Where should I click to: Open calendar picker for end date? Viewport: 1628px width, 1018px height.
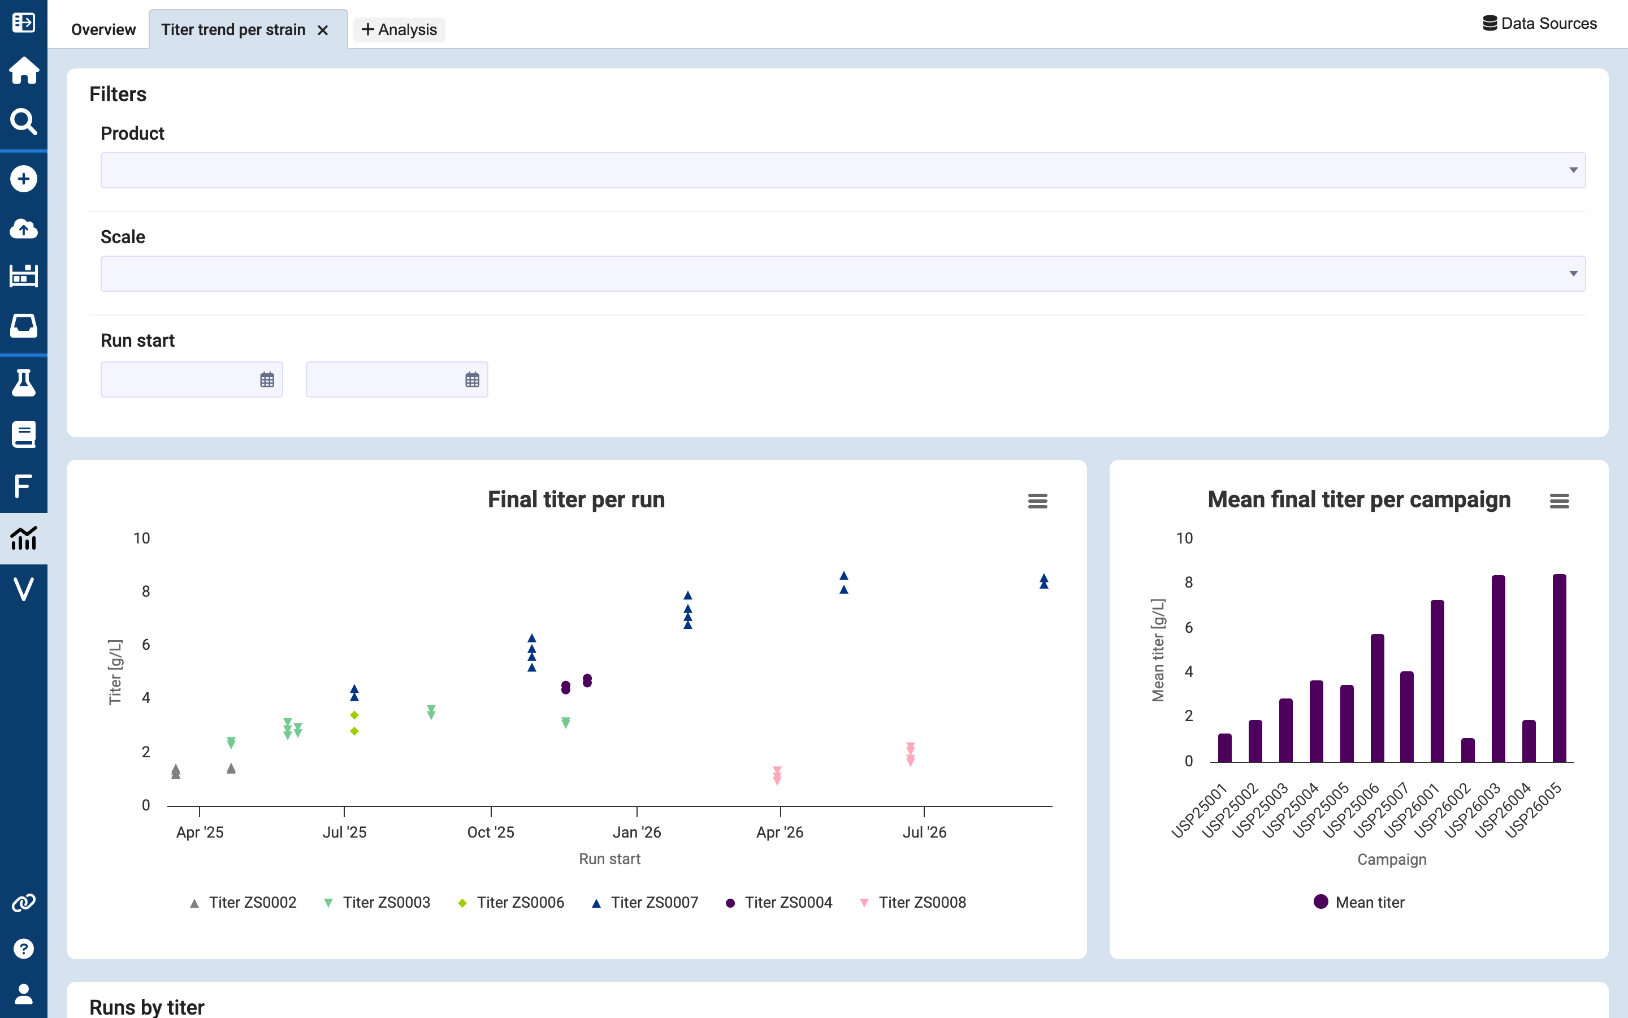tap(472, 379)
